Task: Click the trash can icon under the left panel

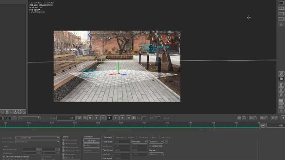Action: [x=7, y=112]
